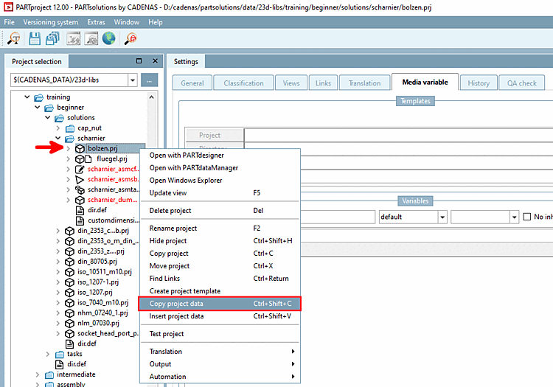
Task: Click the Save all toolbar icon
Action: [x=52, y=38]
